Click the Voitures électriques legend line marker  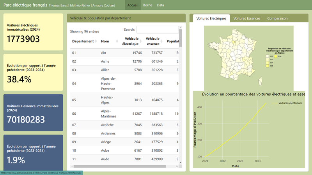coord(275,103)
